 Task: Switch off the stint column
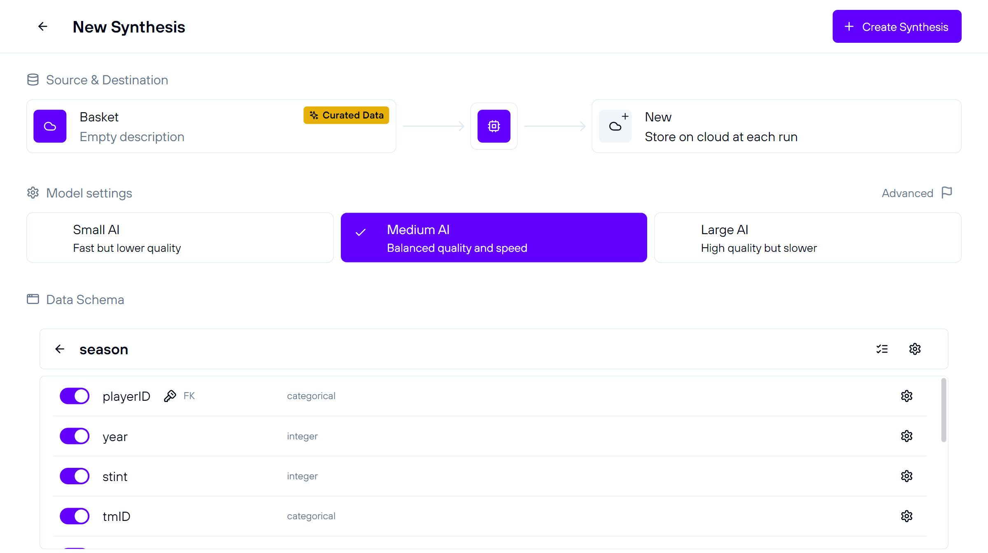[75, 476]
